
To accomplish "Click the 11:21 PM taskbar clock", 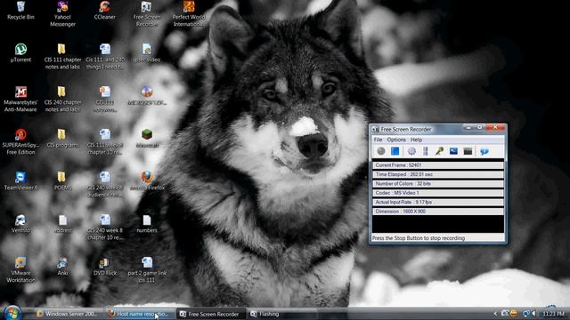I will pos(553,314).
